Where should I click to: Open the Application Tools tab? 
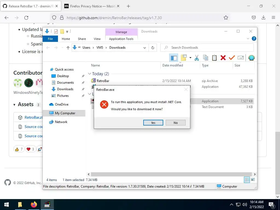tap(121, 39)
